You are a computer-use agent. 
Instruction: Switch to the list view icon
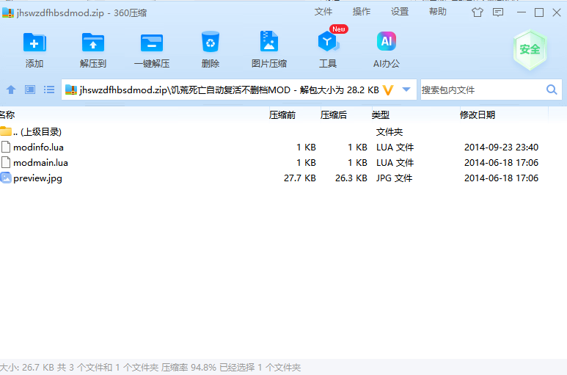(49, 90)
